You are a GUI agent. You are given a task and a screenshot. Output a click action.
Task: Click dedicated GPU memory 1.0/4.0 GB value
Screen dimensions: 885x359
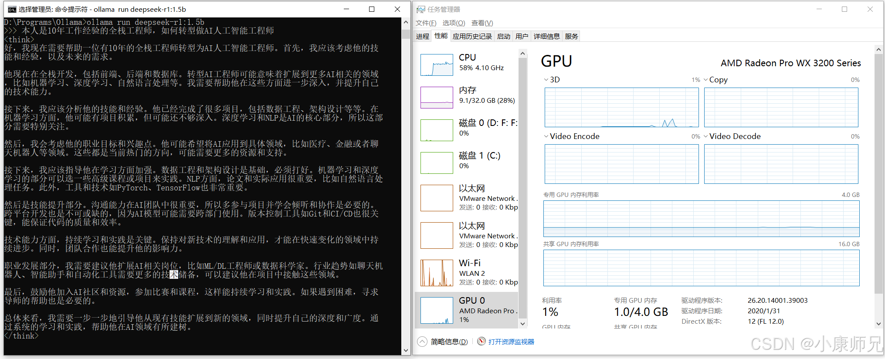[x=641, y=312]
